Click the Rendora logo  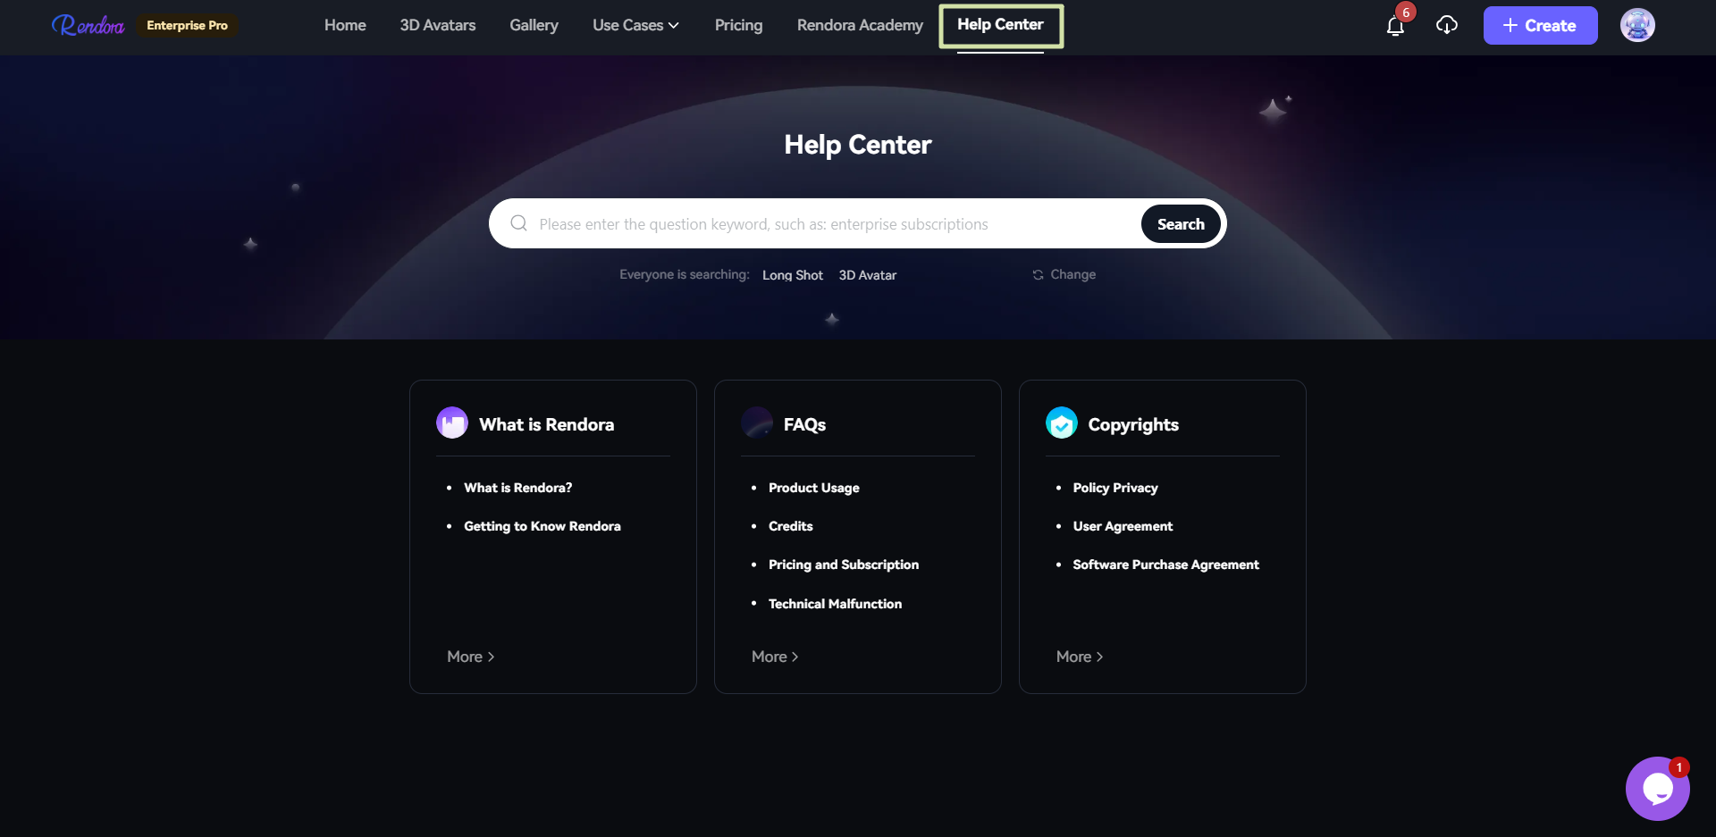click(x=88, y=25)
